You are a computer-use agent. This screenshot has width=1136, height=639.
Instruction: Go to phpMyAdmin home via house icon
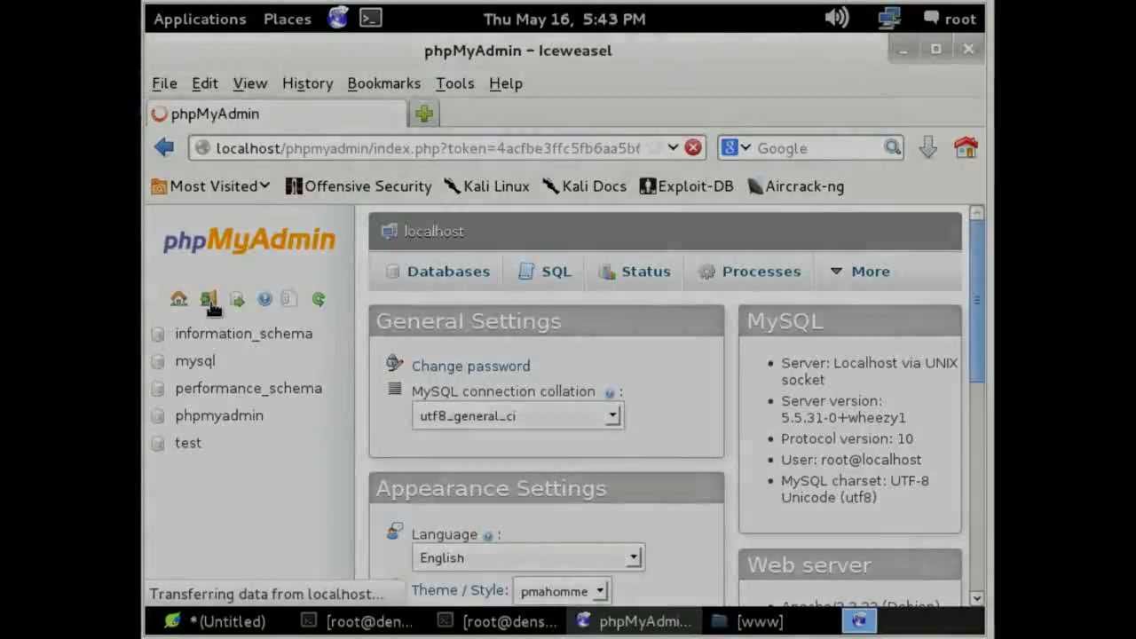(x=178, y=299)
